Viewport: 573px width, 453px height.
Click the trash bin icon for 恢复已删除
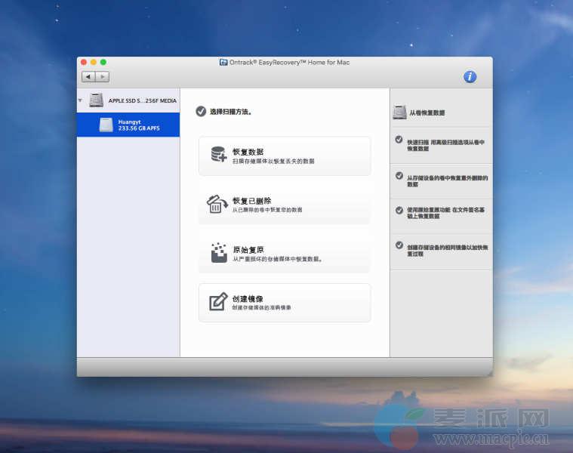(x=217, y=204)
